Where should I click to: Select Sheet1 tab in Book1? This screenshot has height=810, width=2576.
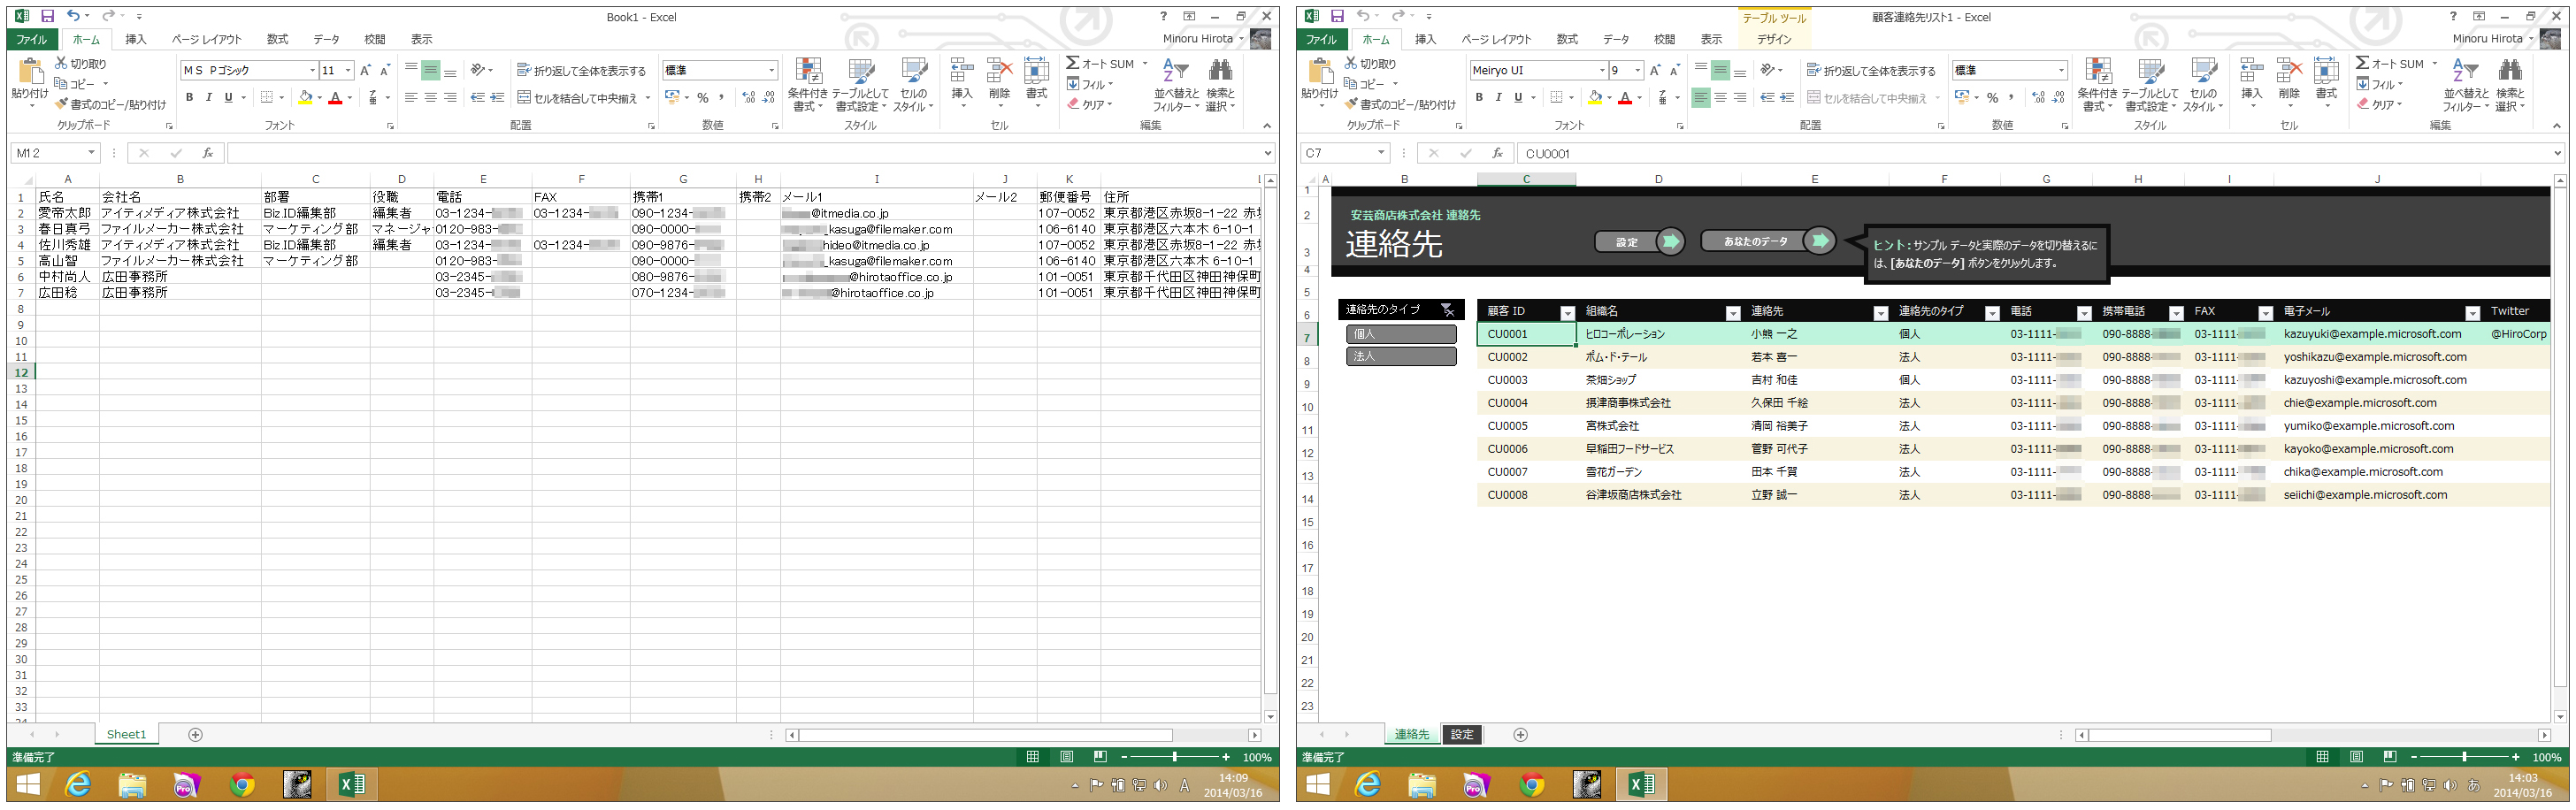[126, 735]
